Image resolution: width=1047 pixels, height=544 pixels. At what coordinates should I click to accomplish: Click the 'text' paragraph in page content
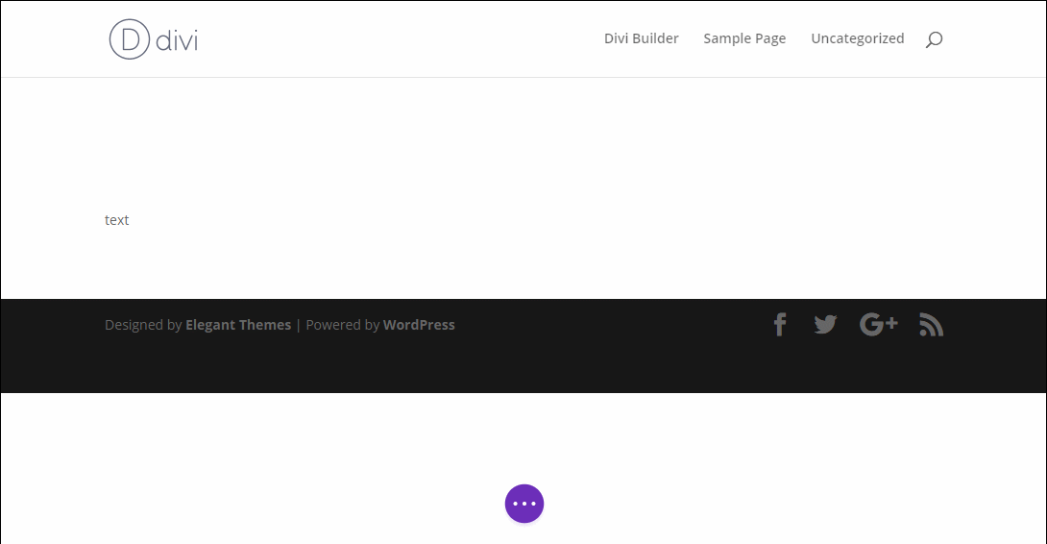pos(117,220)
